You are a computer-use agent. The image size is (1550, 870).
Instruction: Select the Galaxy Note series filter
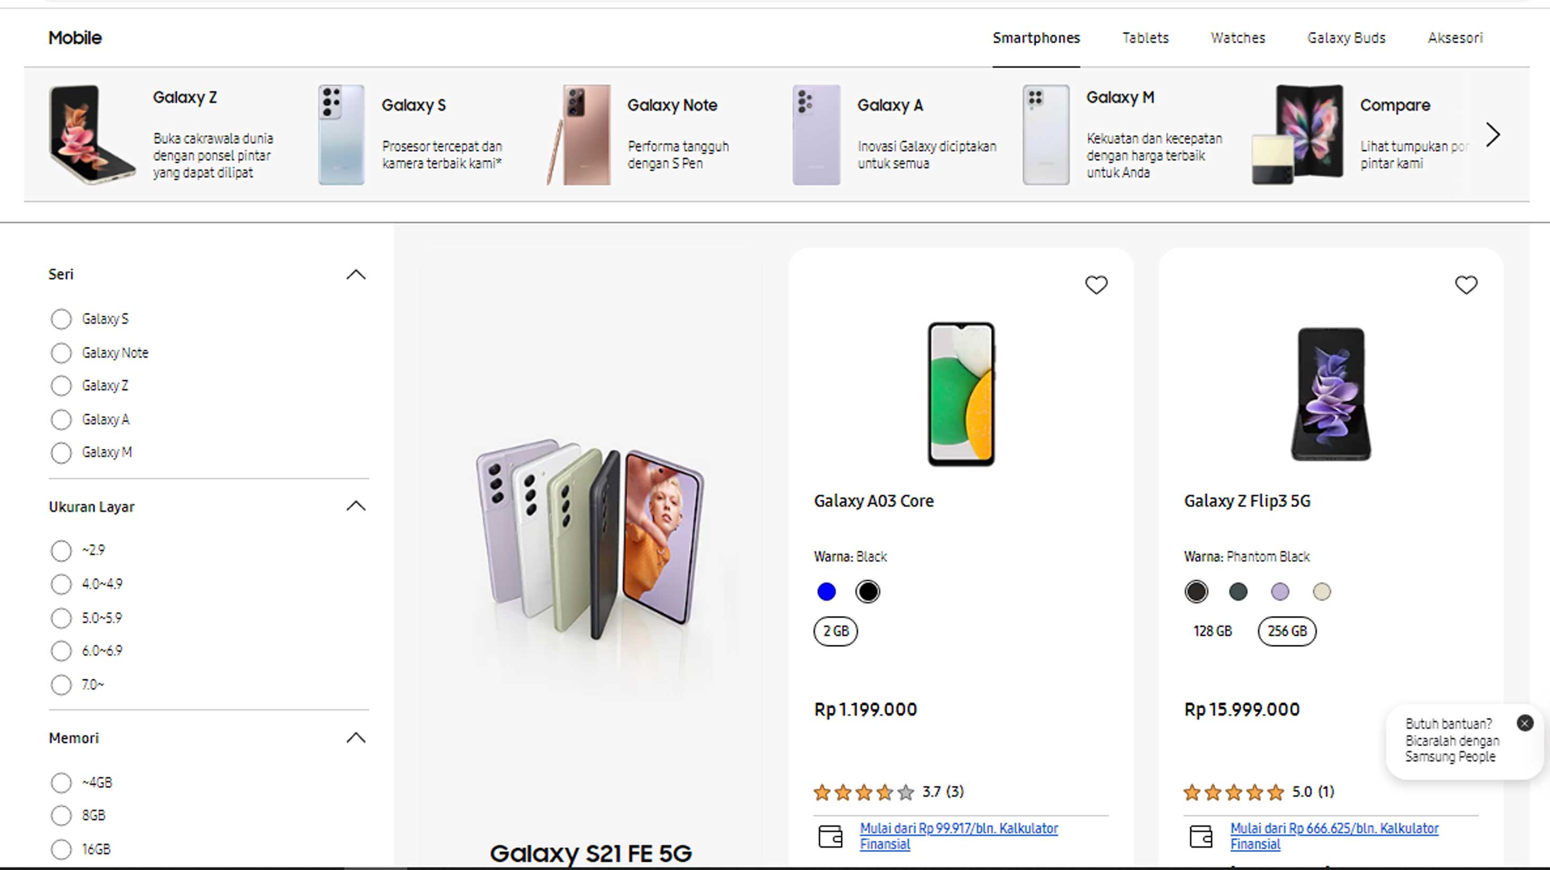pyautogui.click(x=61, y=353)
